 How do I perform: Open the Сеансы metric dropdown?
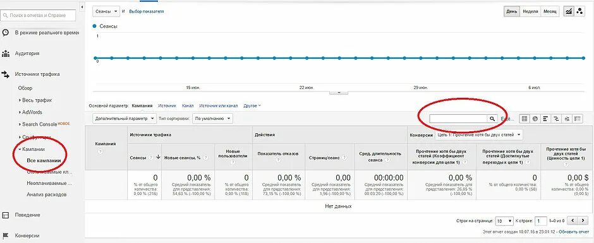click(106, 11)
